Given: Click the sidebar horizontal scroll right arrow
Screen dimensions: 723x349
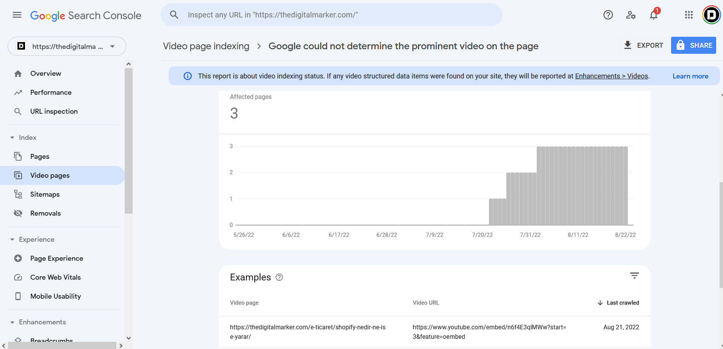Looking at the screenshot, I should (x=121, y=346).
